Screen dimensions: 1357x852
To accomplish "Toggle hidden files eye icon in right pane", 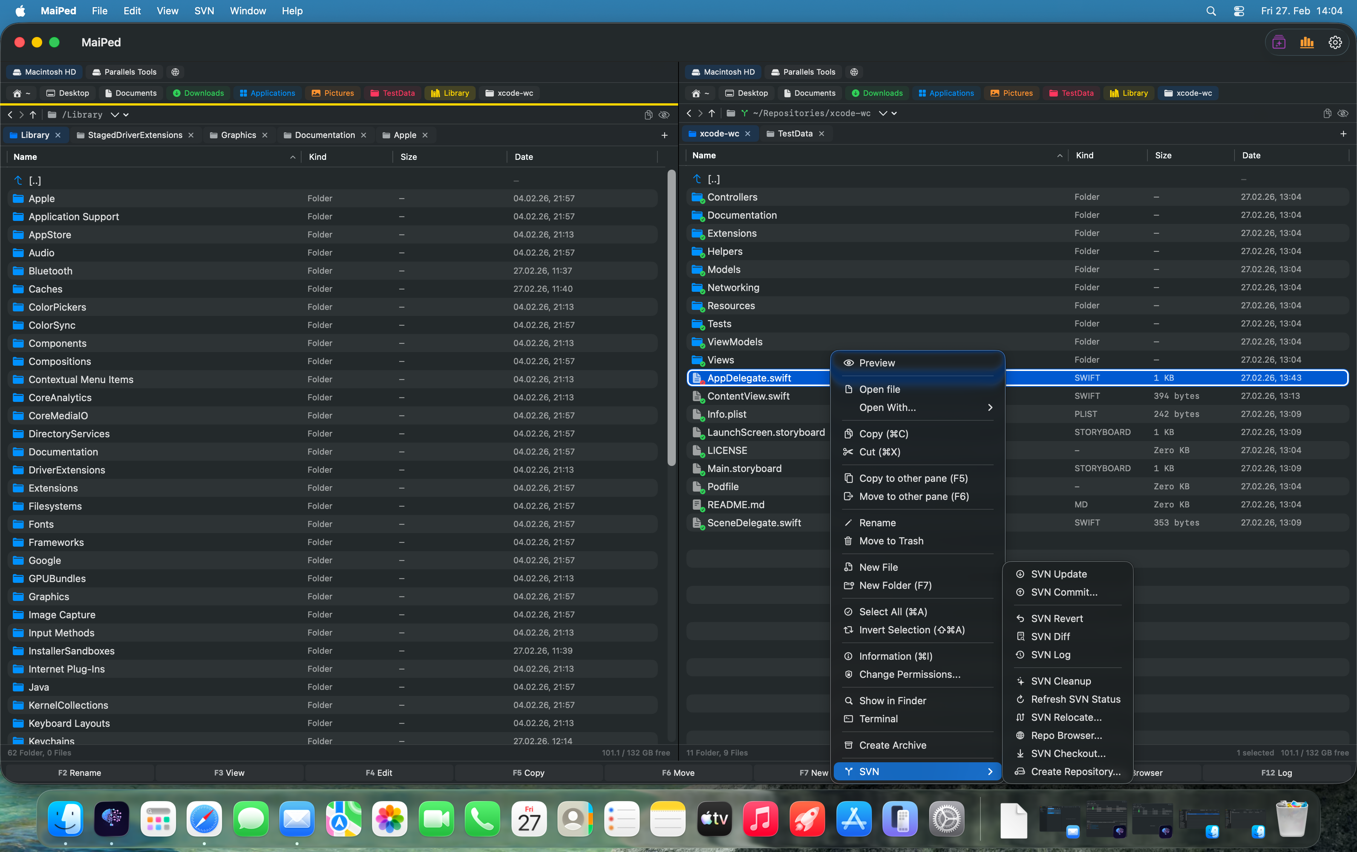I will 1343,113.
